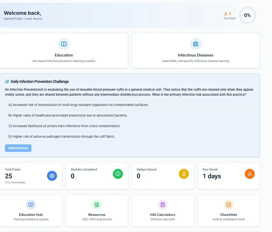Click the sparkle icon next to Daily Infection Prevention Challenge
This screenshot has width=272, height=232.
[x=7, y=82]
